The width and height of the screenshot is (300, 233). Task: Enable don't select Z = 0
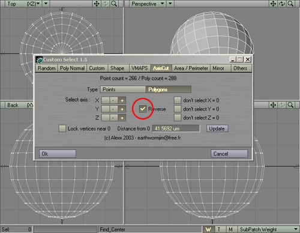(x=178, y=118)
